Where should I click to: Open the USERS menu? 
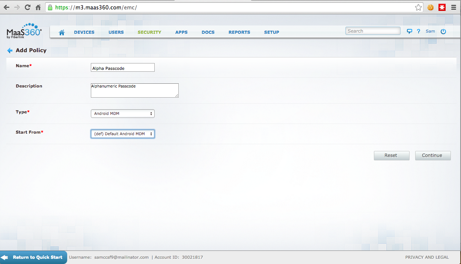pos(116,32)
